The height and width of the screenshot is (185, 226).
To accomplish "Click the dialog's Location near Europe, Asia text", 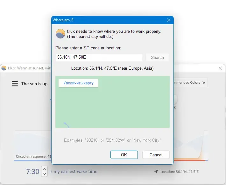I will click(x=112, y=68).
